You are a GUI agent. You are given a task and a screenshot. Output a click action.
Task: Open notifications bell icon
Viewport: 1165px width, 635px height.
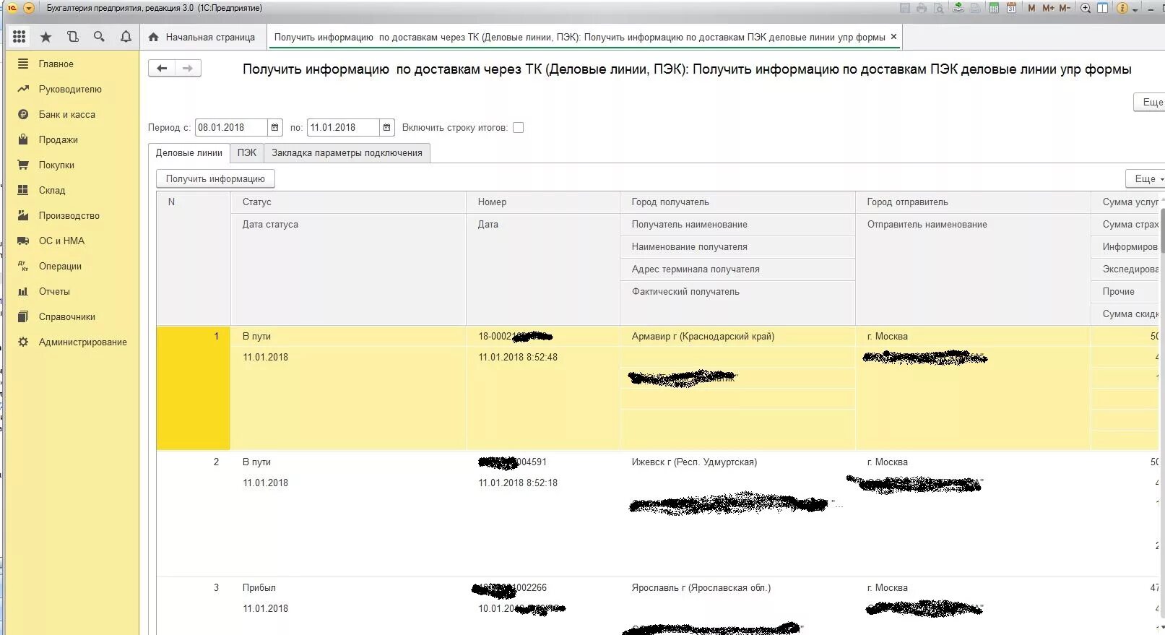click(126, 37)
